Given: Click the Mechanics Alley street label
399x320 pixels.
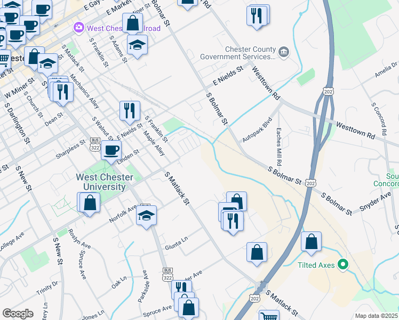Looking at the screenshot, I should pyautogui.click(x=84, y=91).
